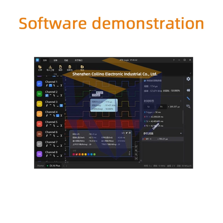Viewport: 223px width, 223px height.
Task: Go to next tab with right chevron
Action: click(x=67, y=166)
